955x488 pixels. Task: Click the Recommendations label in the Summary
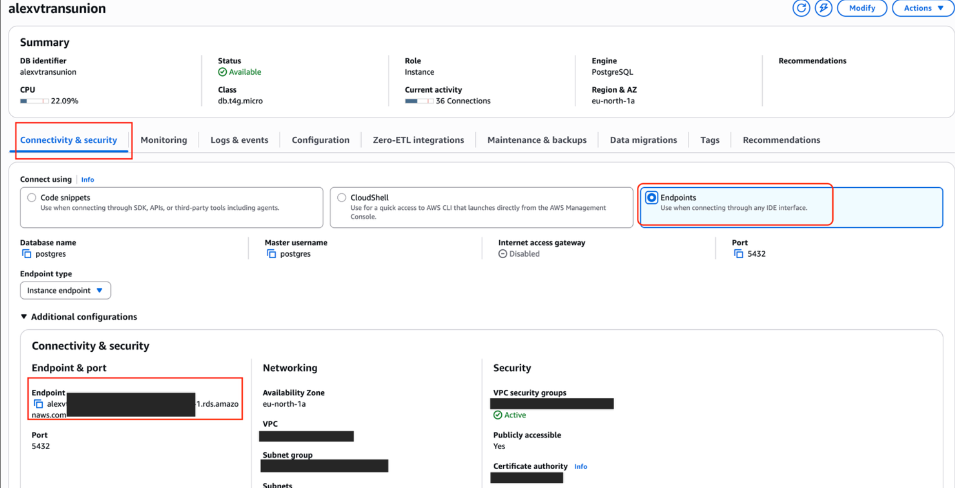click(x=812, y=61)
